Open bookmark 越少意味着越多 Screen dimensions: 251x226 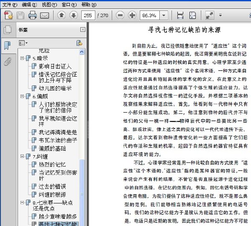click(58, 216)
